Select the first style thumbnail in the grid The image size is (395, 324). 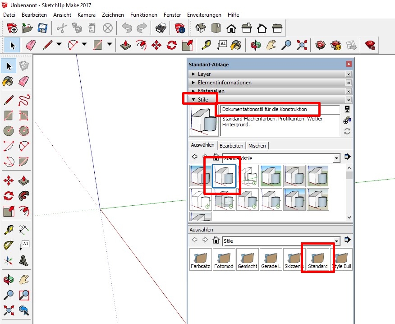200,176
